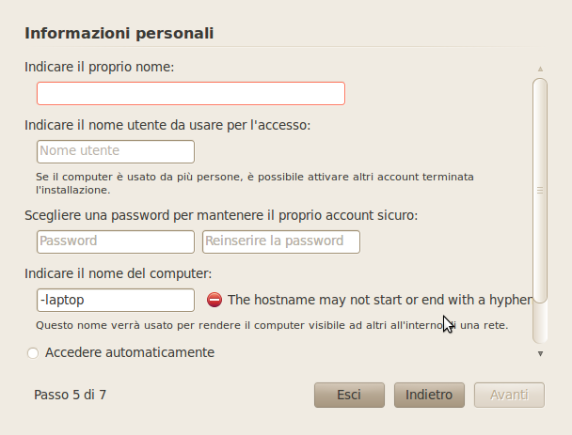The image size is (572, 435).
Task: Click the "Passo 5 di 7" step label
Action: pos(70,395)
